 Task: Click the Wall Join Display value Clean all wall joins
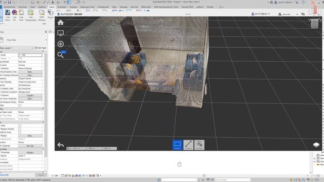(27, 82)
